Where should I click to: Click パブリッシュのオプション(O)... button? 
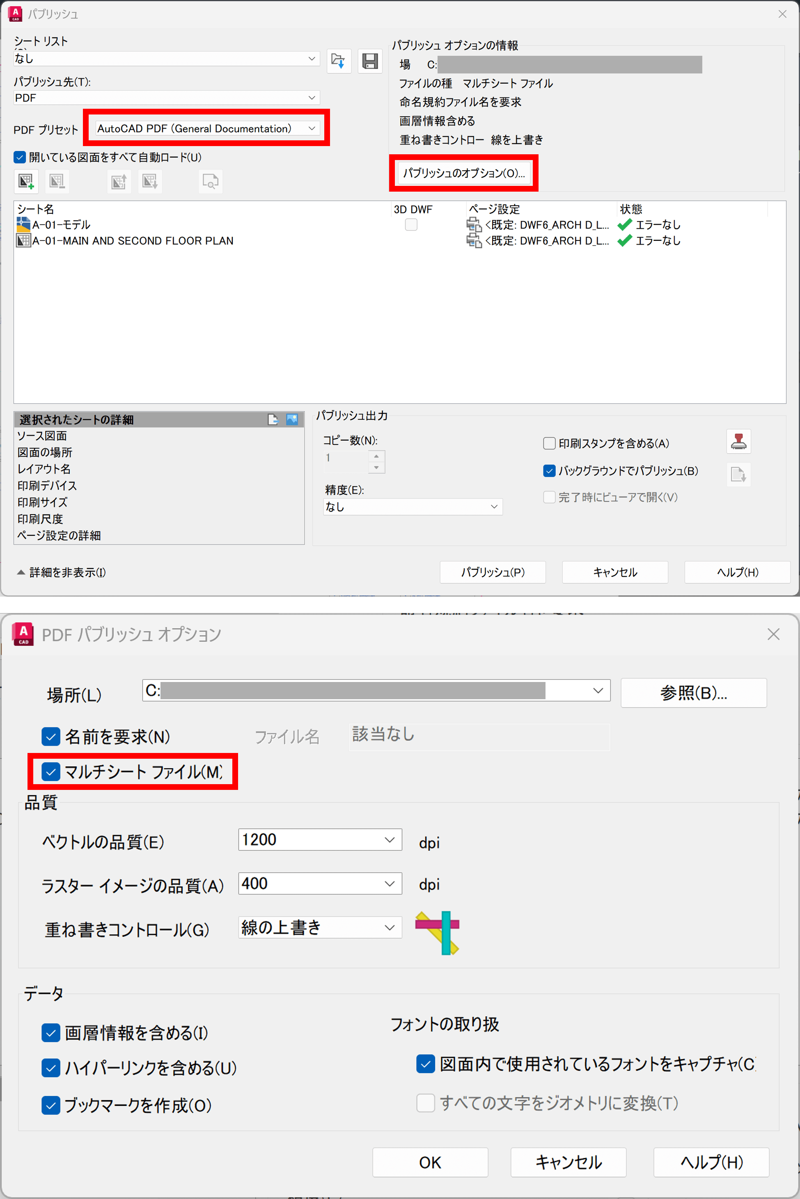click(464, 174)
